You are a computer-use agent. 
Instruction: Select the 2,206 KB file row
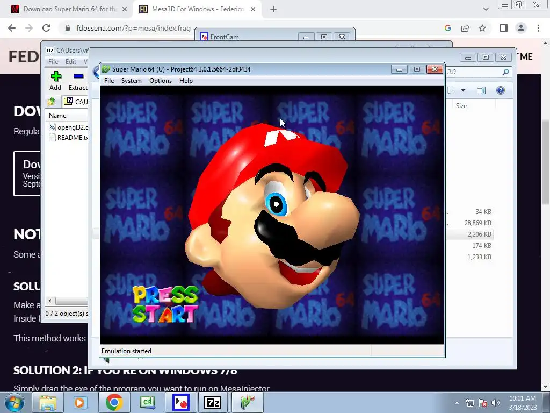pos(469,234)
